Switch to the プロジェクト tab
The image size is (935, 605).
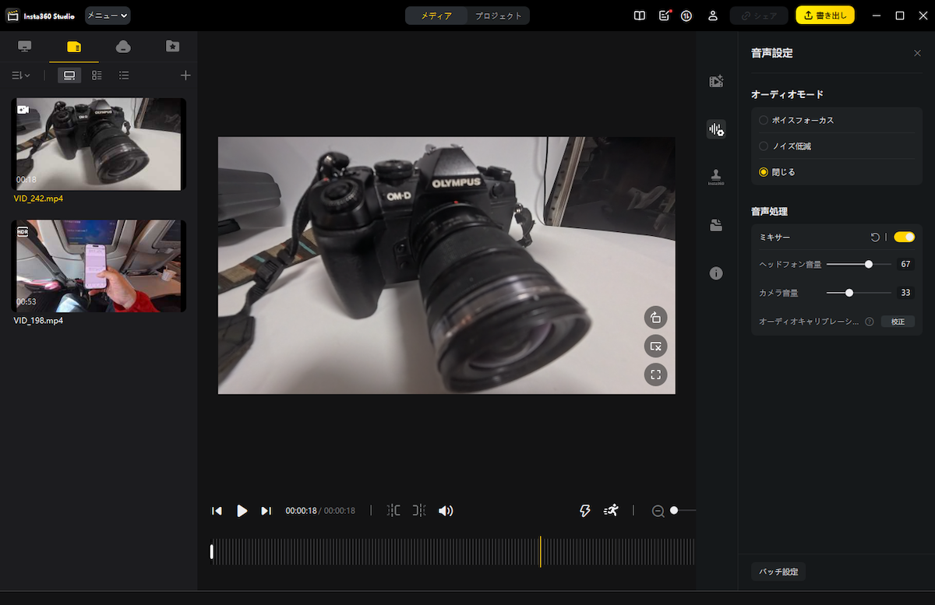(x=499, y=16)
